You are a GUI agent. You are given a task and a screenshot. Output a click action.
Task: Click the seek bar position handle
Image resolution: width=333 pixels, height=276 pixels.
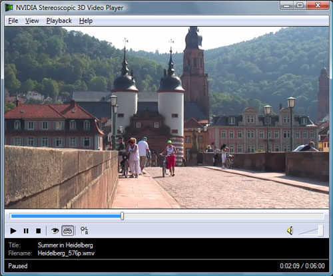(x=122, y=216)
